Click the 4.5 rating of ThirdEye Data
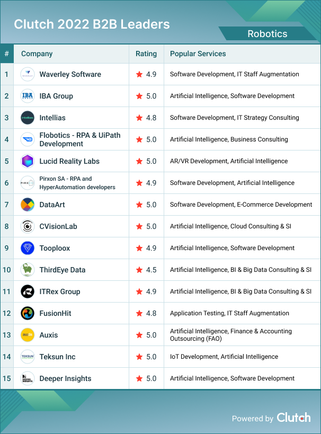The image size is (321, 434). tap(151, 270)
